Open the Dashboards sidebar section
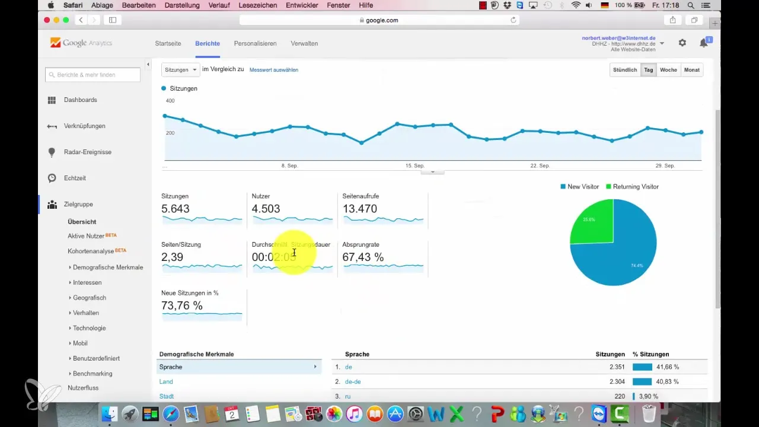 pos(80,100)
